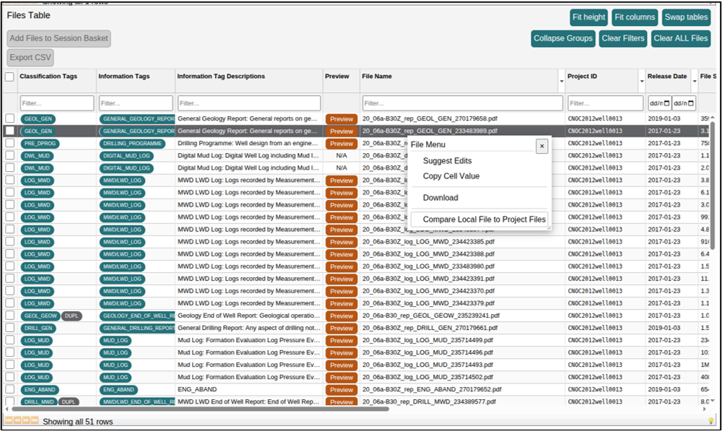The height and width of the screenshot is (431, 722).
Task: Click the vertical scrollbar thumb
Action: click(x=713, y=186)
